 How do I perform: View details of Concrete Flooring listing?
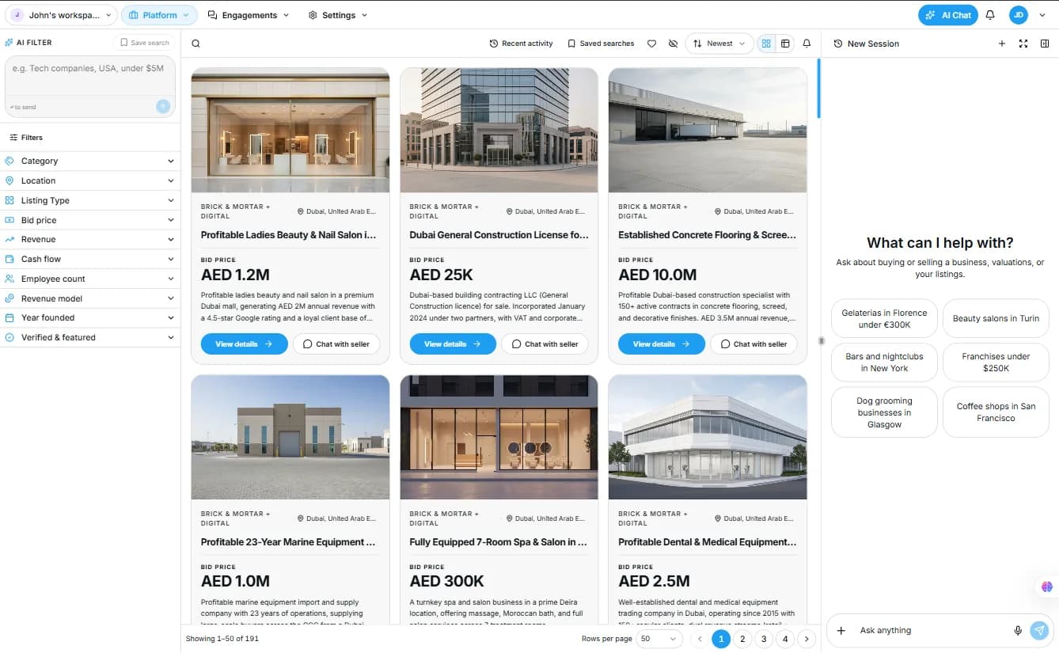pyautogui.click(x=662, y=344)
